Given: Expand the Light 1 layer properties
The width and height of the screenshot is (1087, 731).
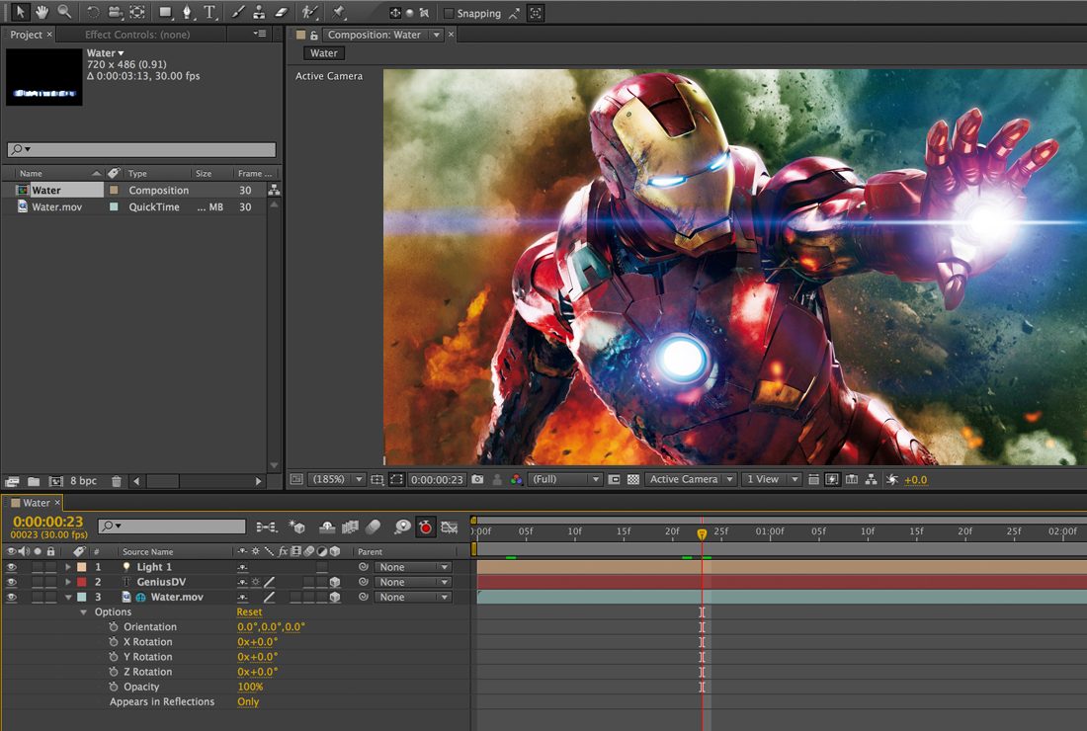Looking at the screenshot, I should point(68,567).
